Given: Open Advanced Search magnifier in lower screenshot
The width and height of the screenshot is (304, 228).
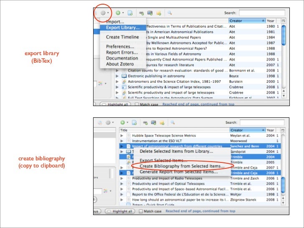Looking at the screenshot, I should pyautogui.click(x=172, y=122).
